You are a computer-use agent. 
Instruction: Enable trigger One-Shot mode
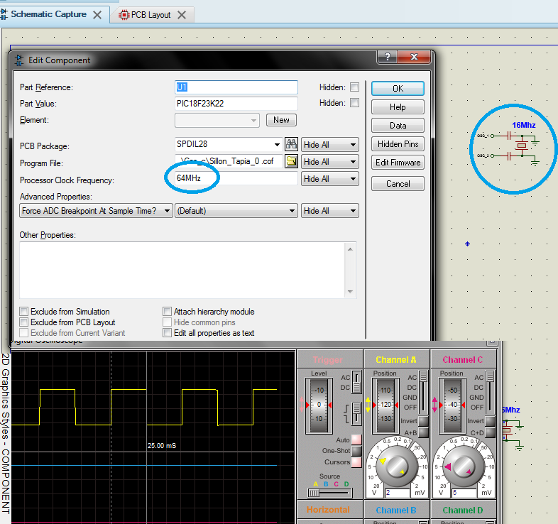pyautogui.click(x=356, y=451)
